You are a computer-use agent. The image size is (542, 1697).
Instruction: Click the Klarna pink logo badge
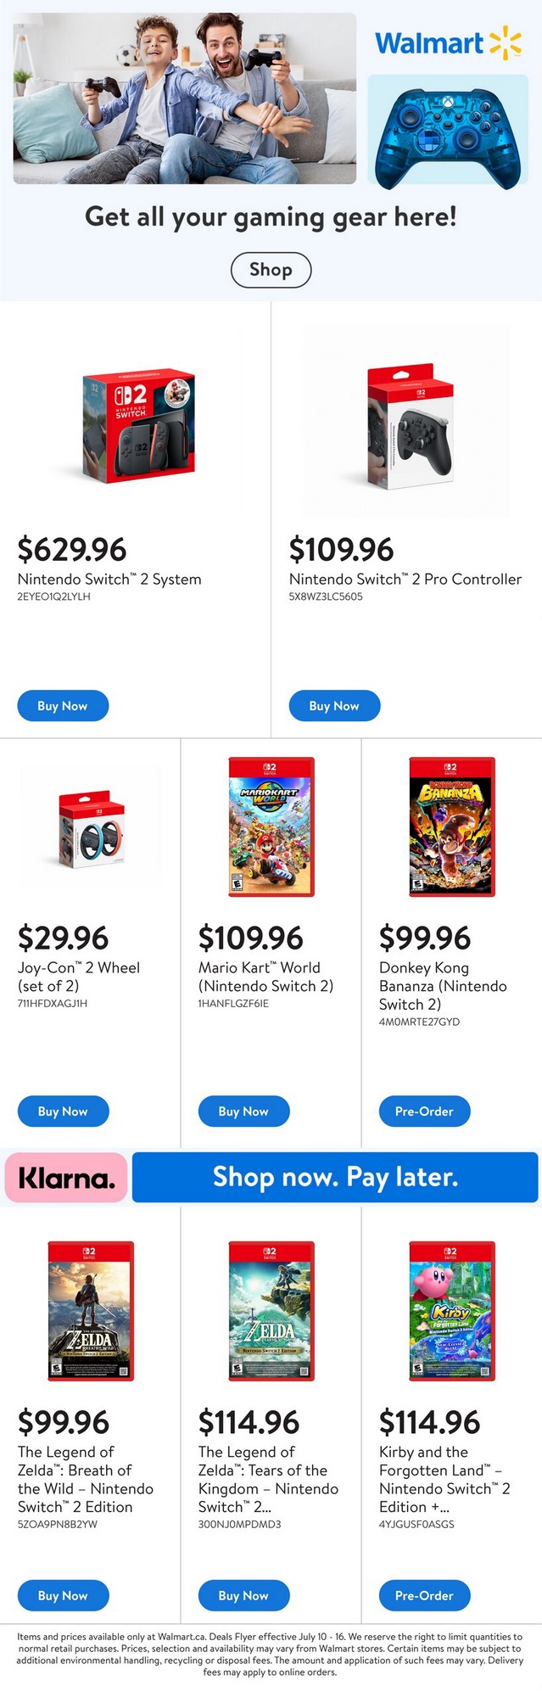[66, 1178]
